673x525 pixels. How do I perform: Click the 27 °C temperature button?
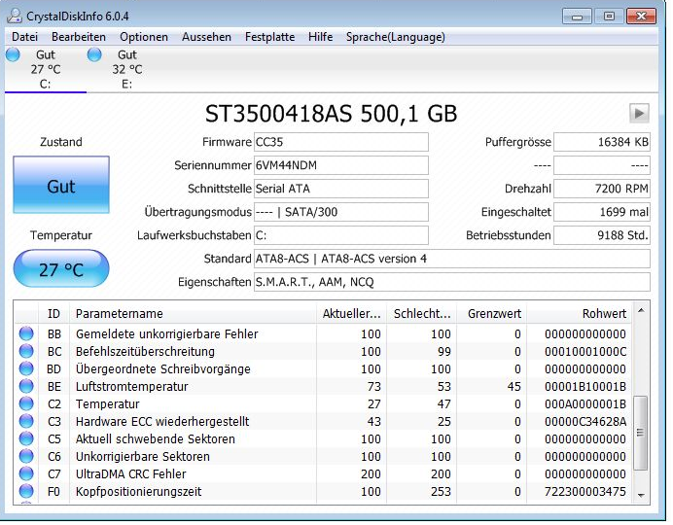click(x=61, y=268)
